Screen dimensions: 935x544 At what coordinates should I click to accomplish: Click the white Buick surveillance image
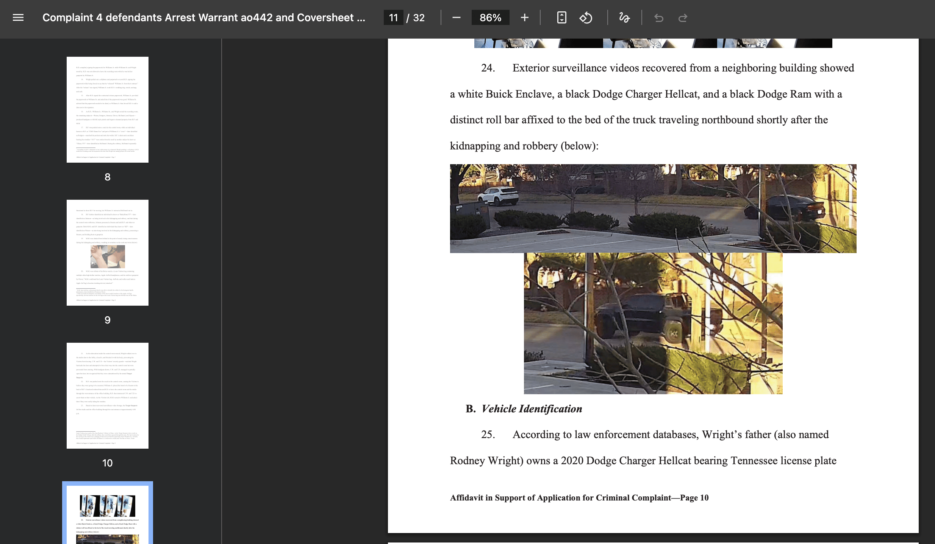click(653, 208)
